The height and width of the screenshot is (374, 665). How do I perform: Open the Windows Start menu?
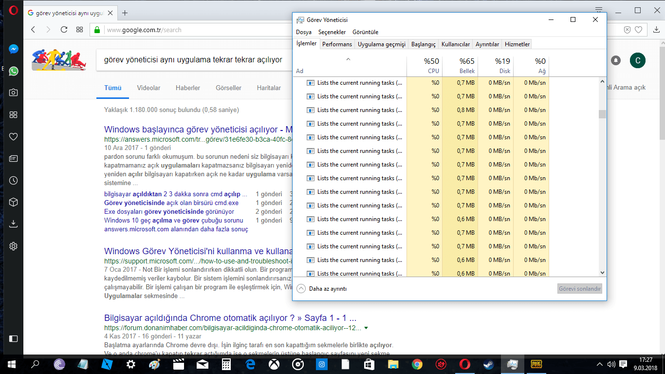pos(12,364)
